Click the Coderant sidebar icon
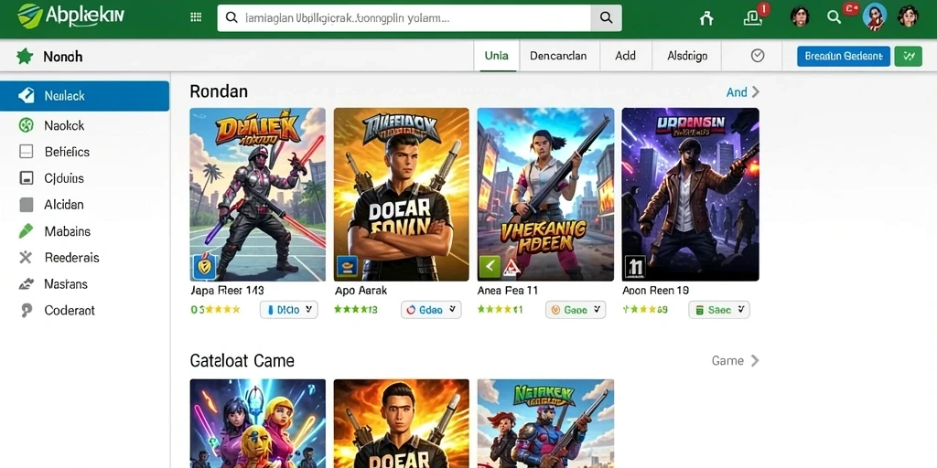Image resolution: width=937 pixels, height=468 pixels. coord(27,311)
